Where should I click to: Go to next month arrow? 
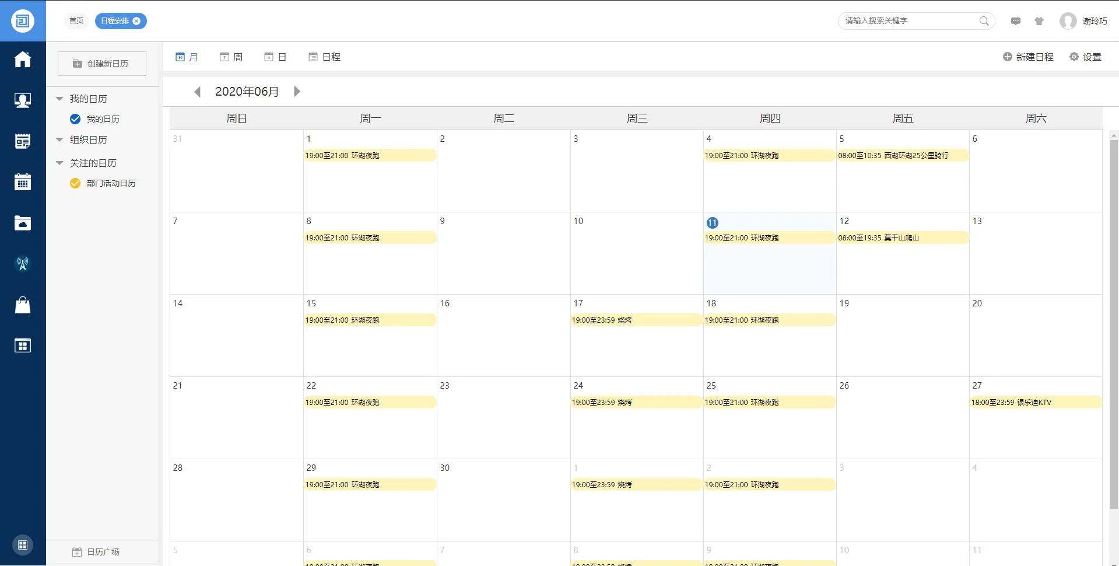pos(297,92)
